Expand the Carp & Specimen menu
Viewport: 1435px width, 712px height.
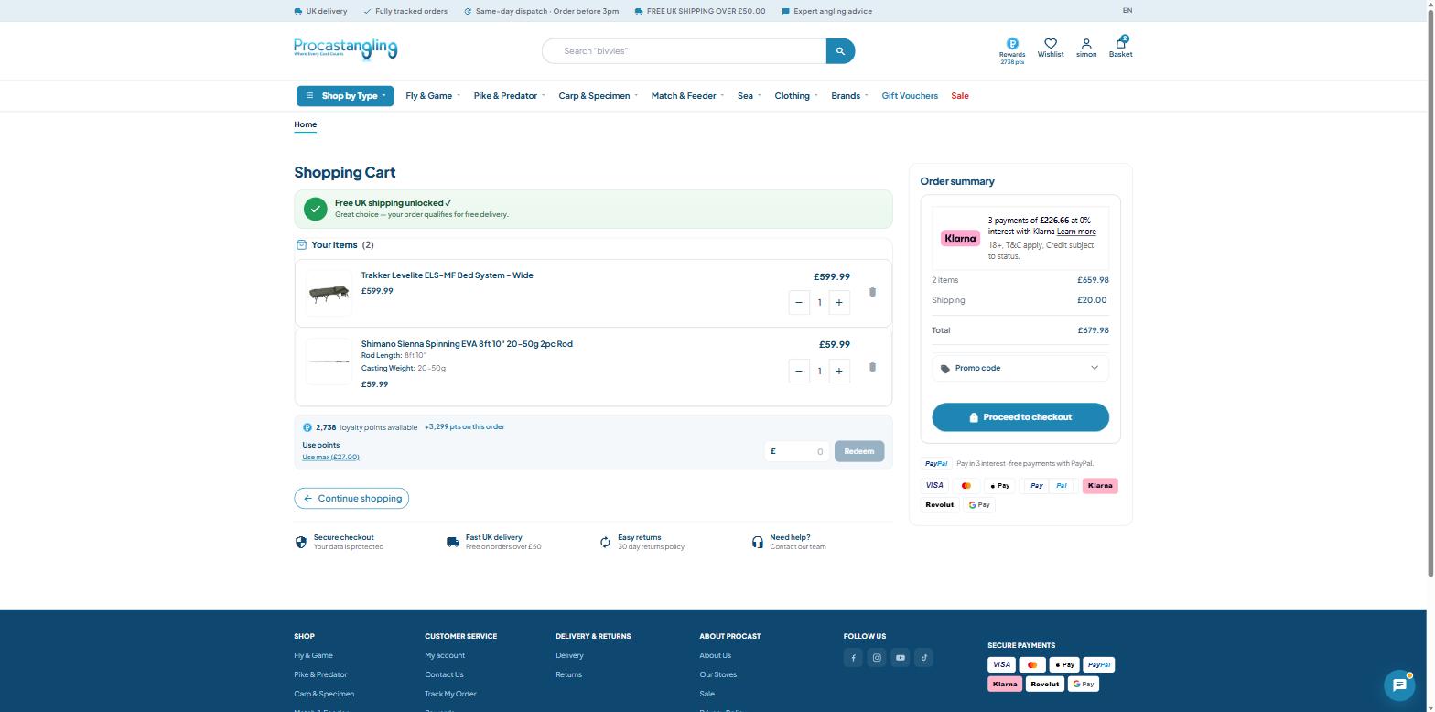pos(598,96)
